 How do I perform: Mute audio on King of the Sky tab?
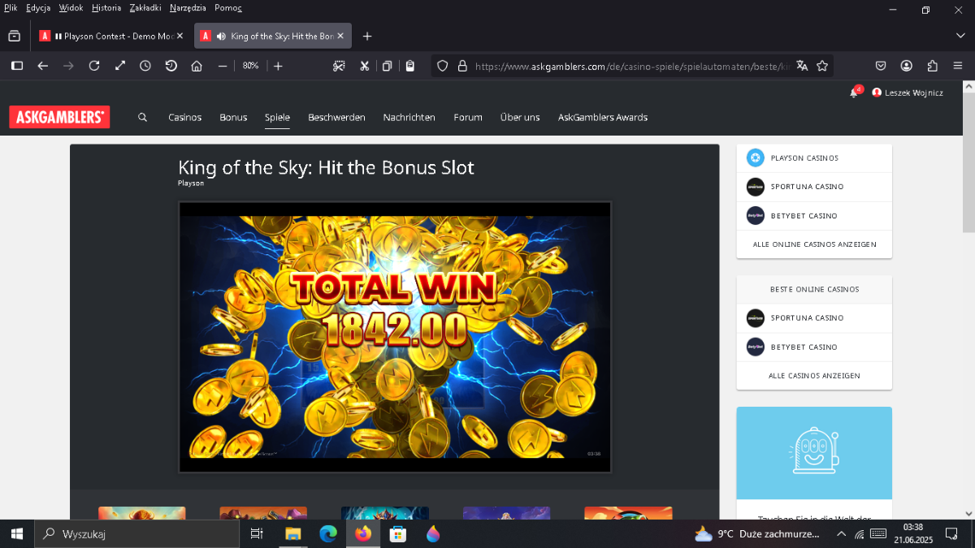(221, 36)
